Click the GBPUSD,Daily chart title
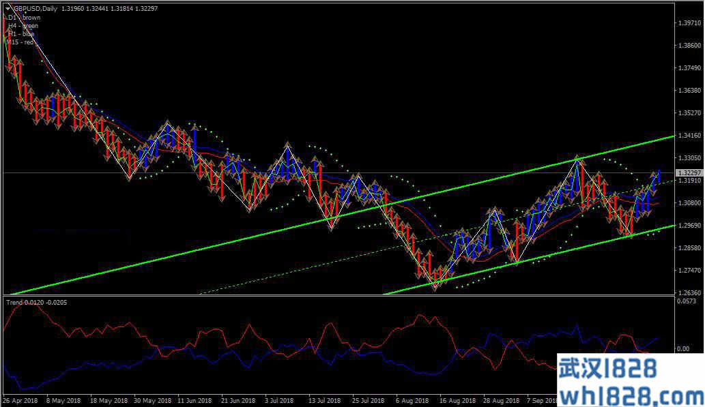Screen dimensions: 705x407 pyautogui.click(x=35, y=9)
